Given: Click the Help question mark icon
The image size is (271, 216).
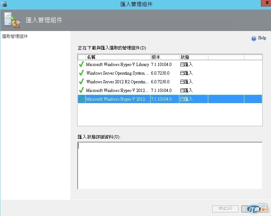Looking at the screenshot, I should (254, 38).
